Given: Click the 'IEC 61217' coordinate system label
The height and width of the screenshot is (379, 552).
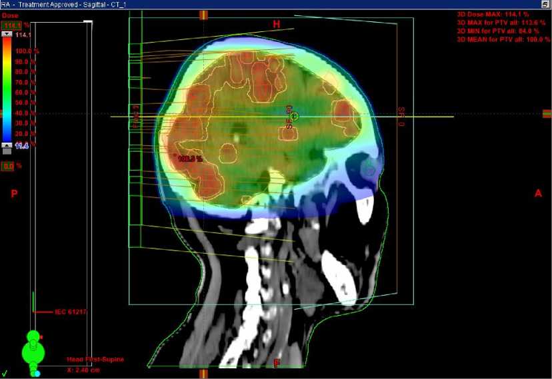Looking at the screenshot, I should click(x=71, y=312).
